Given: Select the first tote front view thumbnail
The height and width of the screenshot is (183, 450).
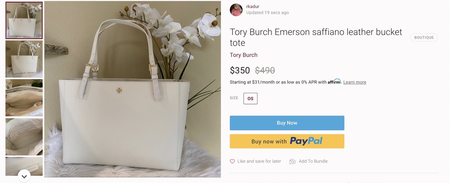Looking at the screenshot, I should [x=24, y=20].
